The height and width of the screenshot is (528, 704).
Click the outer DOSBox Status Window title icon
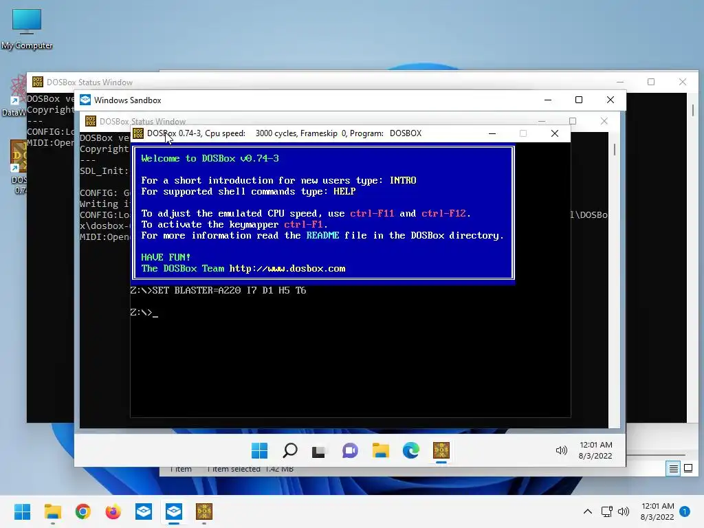38,82
